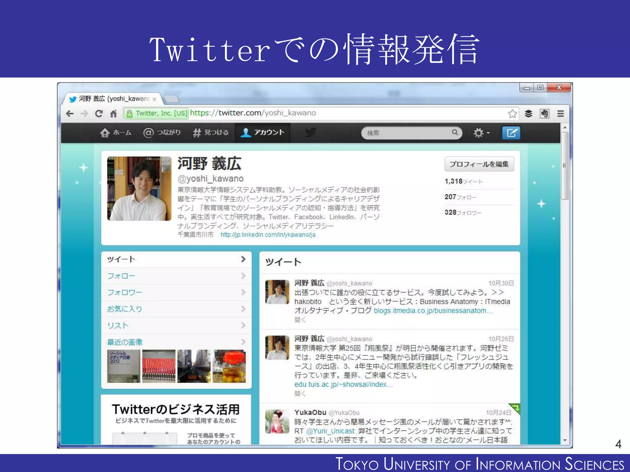The width and height of the screenshot is (630, 472).
Task: Open the 10月24日 tweet timestamp
Action: (x=499, y=413)
